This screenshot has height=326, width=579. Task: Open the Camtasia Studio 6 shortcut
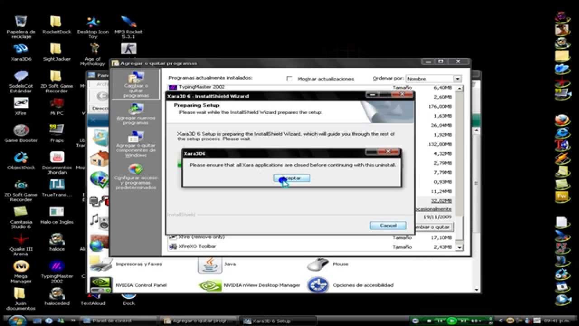21,217
